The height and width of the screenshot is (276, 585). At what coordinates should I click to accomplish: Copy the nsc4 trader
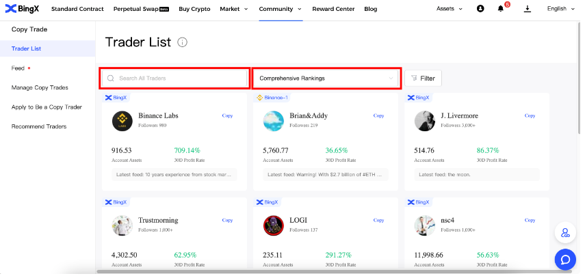pyautogui.click(x=530, y=220)
